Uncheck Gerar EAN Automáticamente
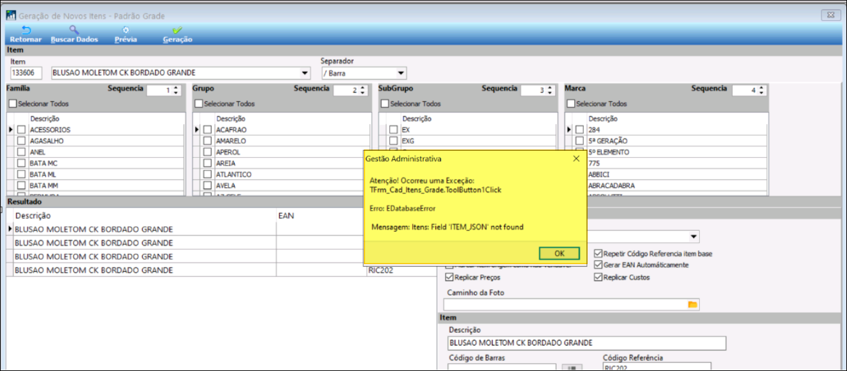 tap(598, 265)
